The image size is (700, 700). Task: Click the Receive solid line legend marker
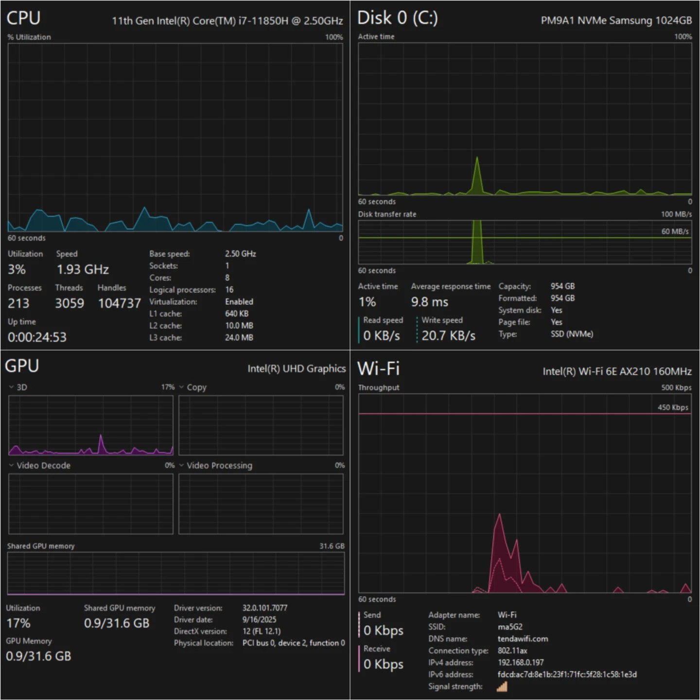360,658
